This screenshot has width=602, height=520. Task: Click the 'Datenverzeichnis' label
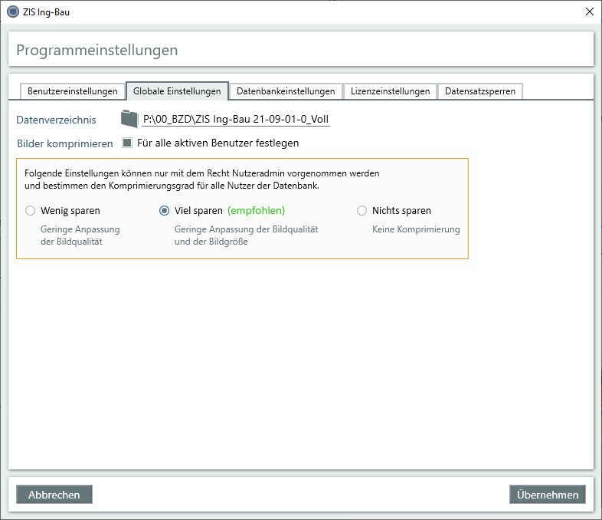pyautogui.click(x=56, y=120)
